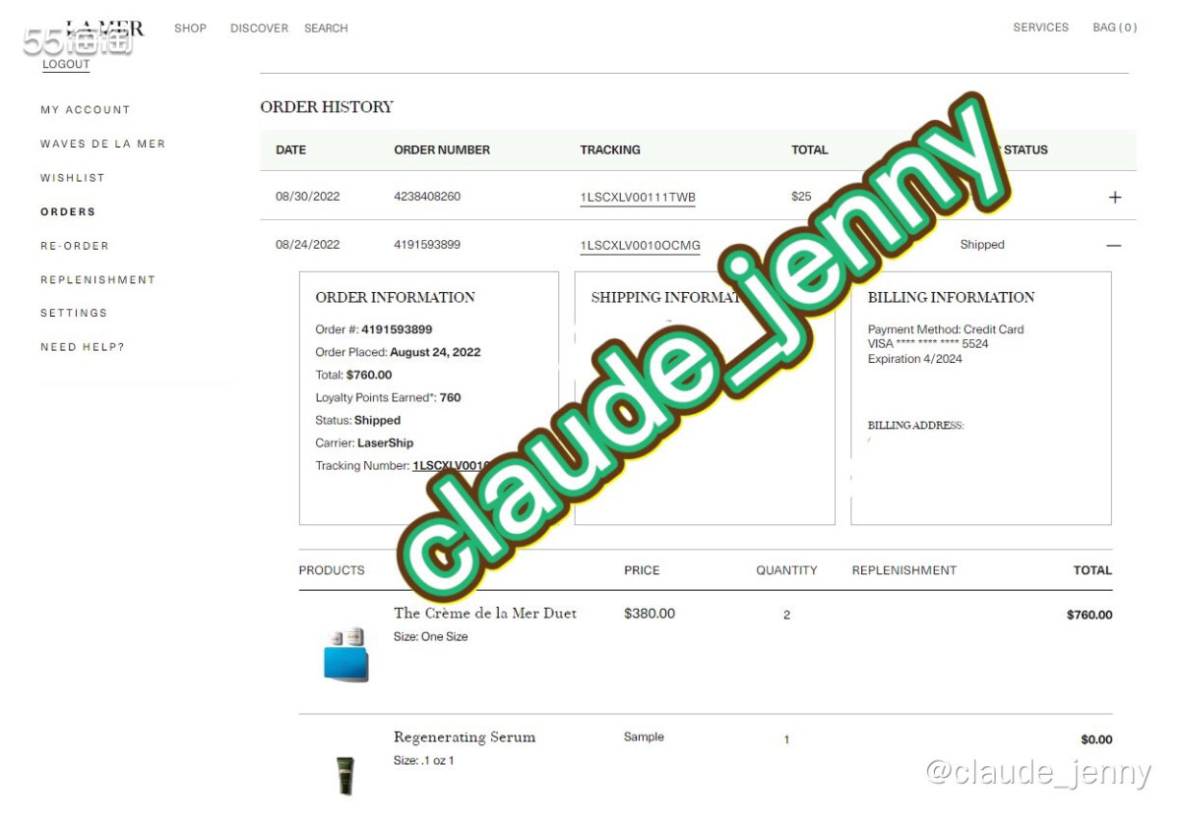Click Payment Method: Credit Card text
This screenshot has height=824, width=1181.
tap(946, 329)
